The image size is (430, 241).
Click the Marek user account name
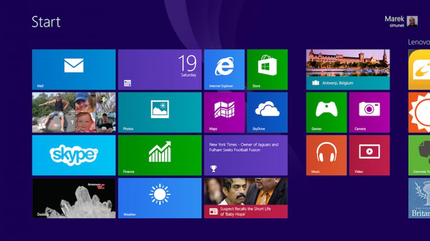tap(394, 19)
